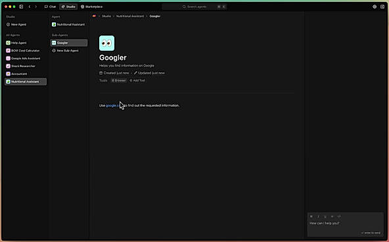Open the Marketplace tab
Screen dimensions: 389x242
coord(91,7)
